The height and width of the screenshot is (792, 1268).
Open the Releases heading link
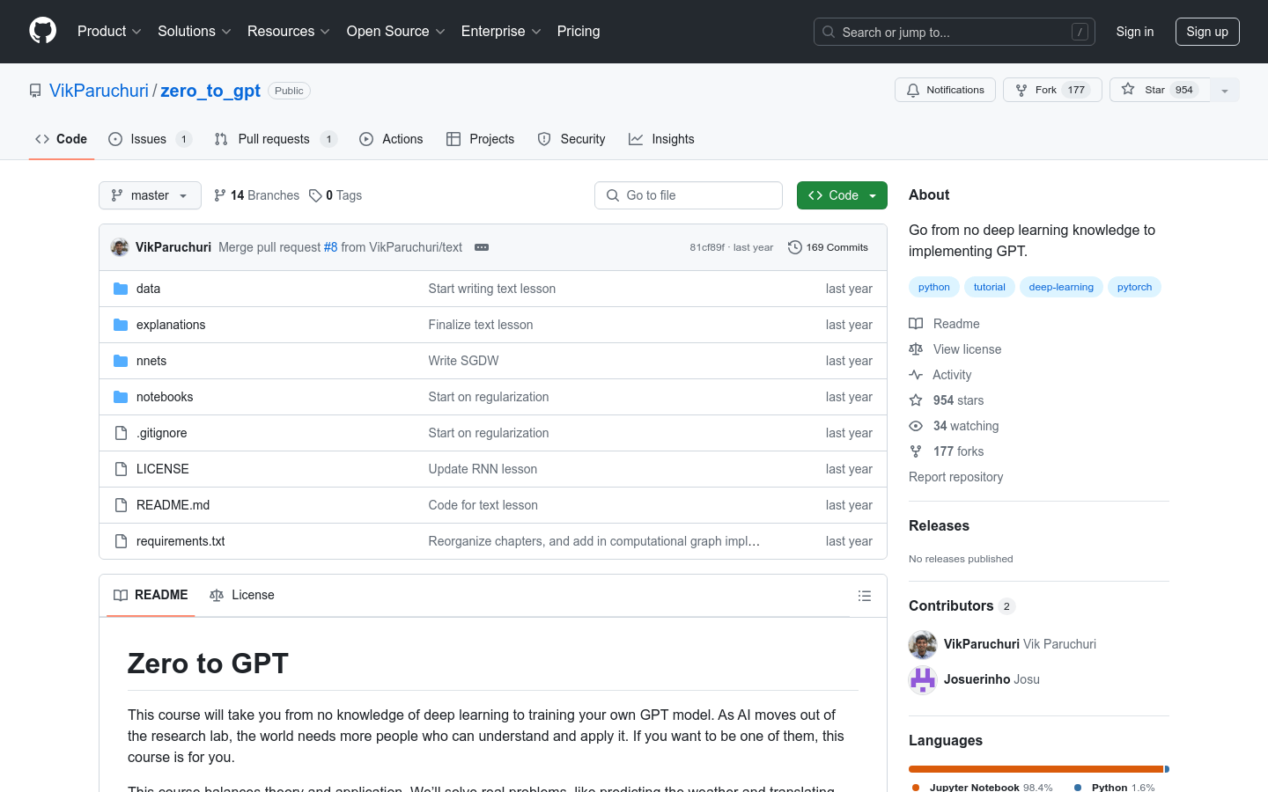coord(939,525)
